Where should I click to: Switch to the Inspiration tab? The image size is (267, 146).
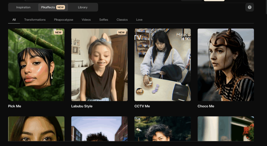[23, 7]
